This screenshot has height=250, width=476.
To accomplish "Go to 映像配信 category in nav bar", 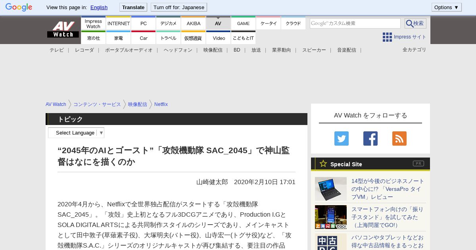I will [213, 50].
